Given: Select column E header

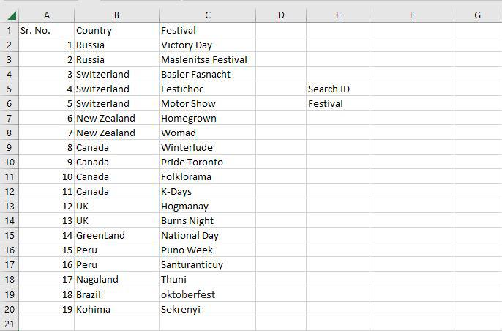Looking at the screenshot, I should tap(337, 15).
